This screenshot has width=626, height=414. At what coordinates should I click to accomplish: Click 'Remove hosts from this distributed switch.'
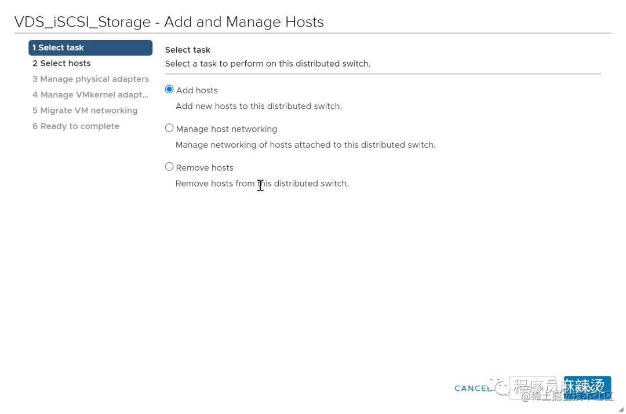pyautogui.click(x=262, y=184)
